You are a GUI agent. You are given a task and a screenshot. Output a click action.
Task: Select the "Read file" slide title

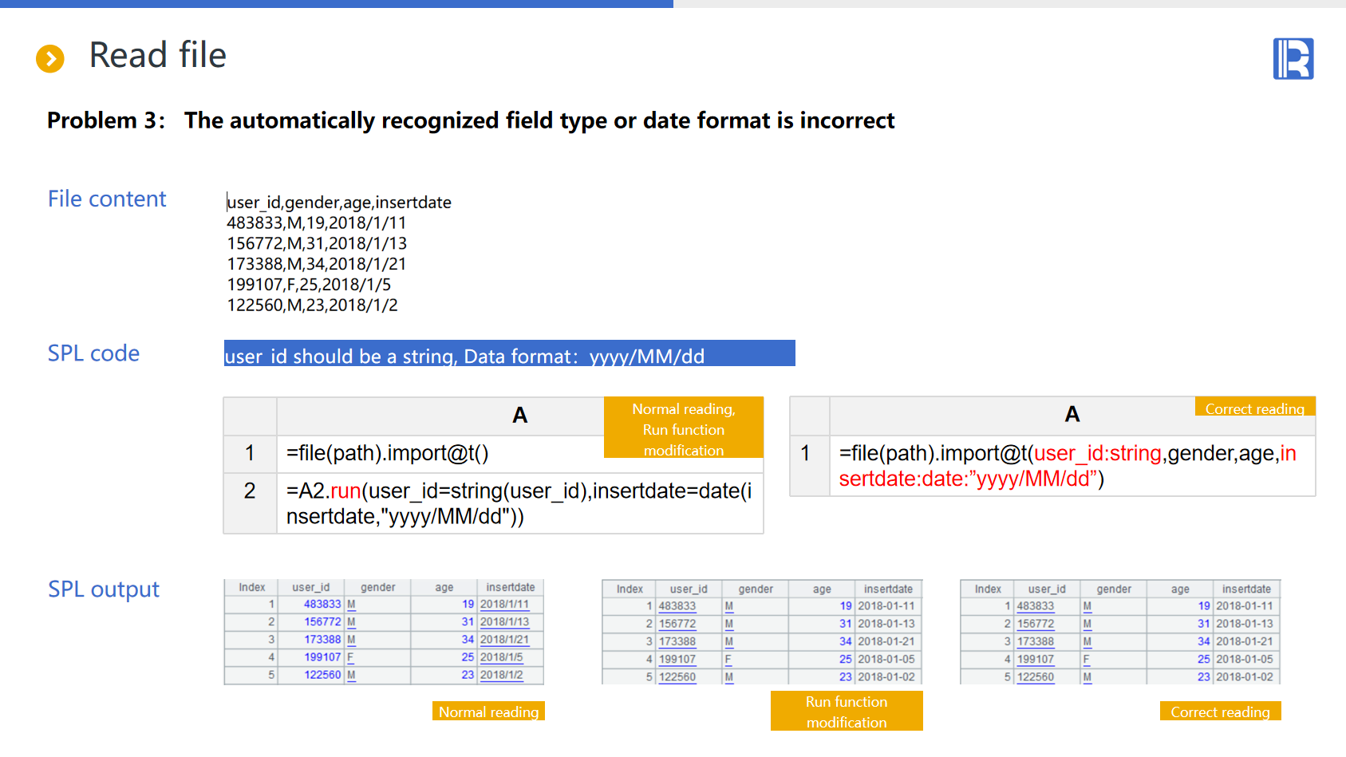click(158, 56)
